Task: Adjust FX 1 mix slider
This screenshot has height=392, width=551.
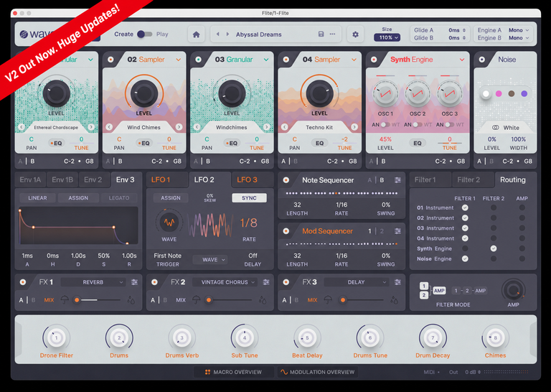Action: pos(98,300)
